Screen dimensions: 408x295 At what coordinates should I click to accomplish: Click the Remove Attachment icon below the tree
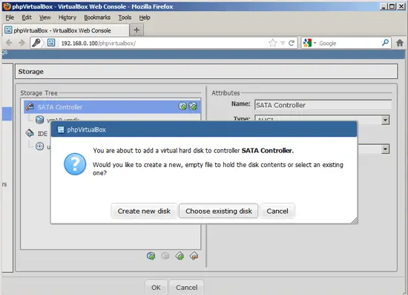(x=165, y=256)
